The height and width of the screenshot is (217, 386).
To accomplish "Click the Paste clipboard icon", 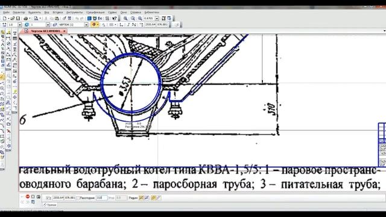I will (57, 19).
